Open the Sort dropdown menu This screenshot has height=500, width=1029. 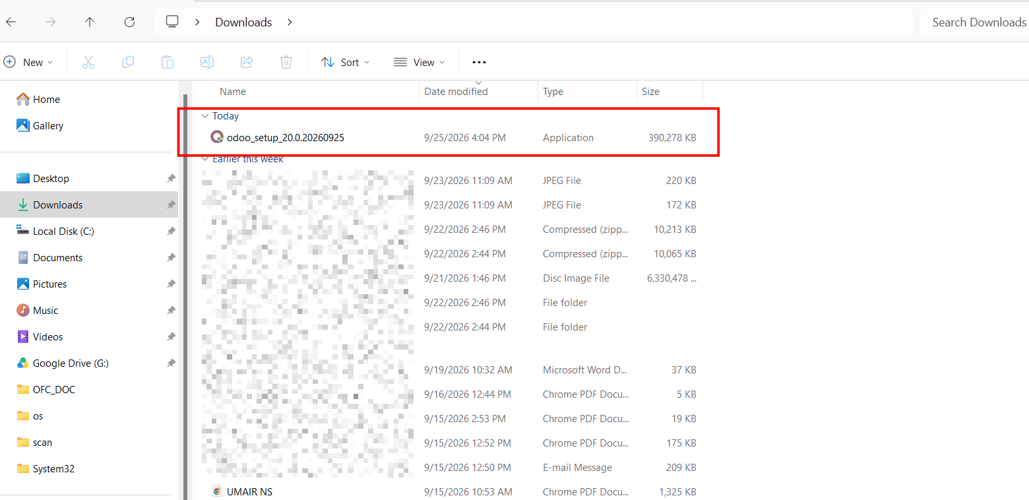click(346, 62)
